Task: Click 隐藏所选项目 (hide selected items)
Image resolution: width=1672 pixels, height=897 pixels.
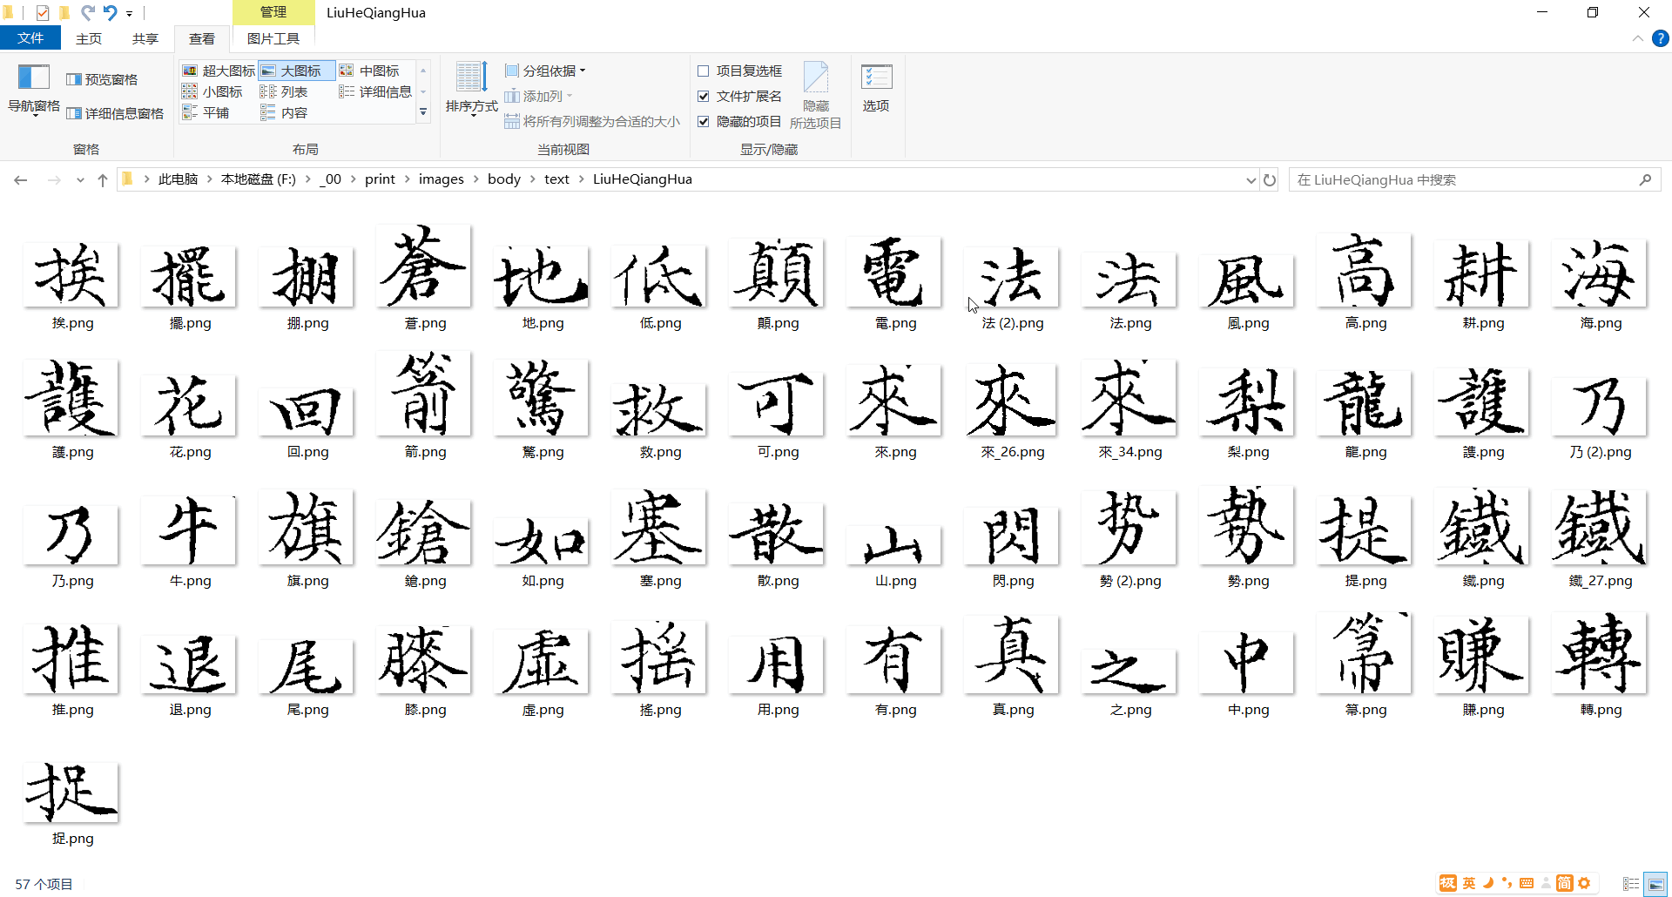Action: (x=815, y=94)
